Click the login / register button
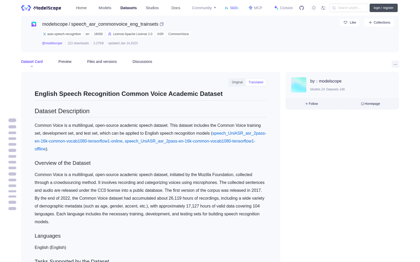Viewport: 420px width, 262px height. click(x=384, y=8)
